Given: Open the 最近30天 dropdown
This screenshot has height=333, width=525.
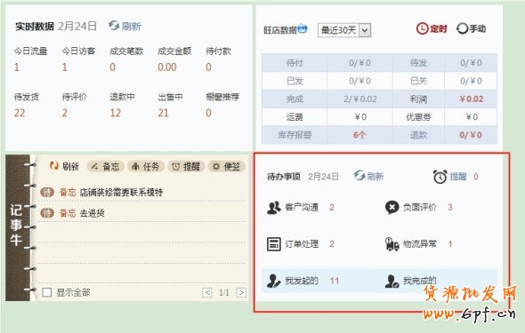Looking at the screenshot, I should pyautogui.click(x=343, y=30).
